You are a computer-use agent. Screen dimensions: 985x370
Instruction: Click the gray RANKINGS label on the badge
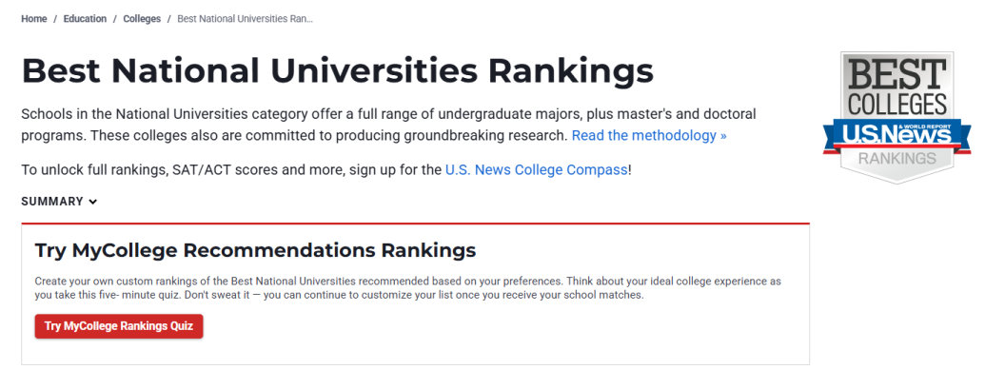[897, 158]
